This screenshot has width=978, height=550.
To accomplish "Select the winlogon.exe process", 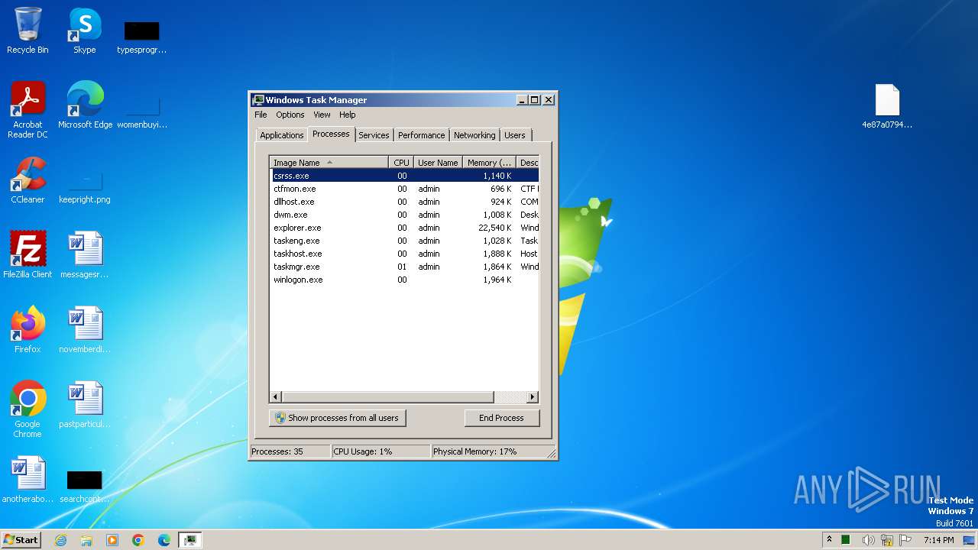I will coord(404,280).
